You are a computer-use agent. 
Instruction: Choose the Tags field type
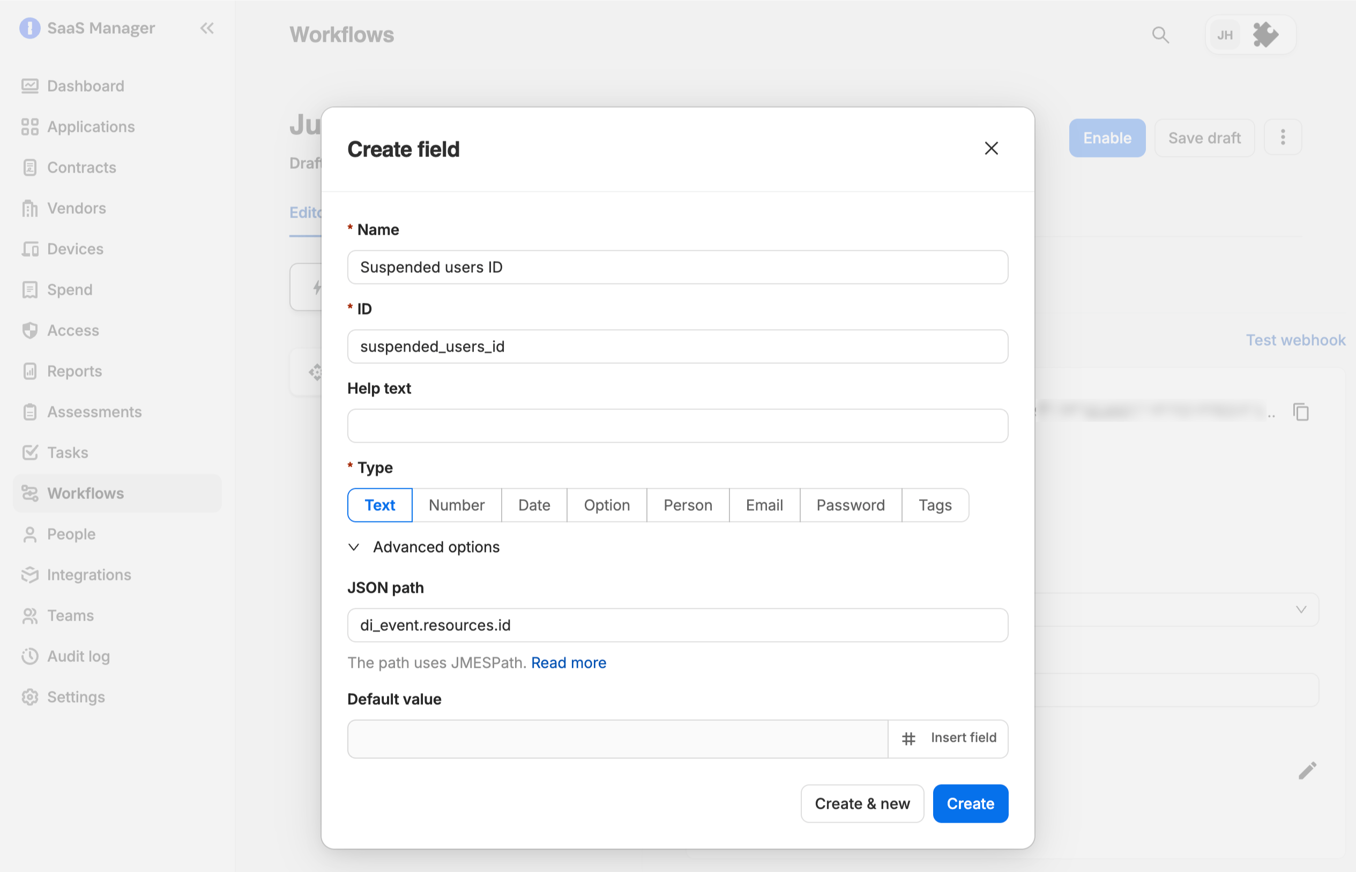[x=935, y=505]
